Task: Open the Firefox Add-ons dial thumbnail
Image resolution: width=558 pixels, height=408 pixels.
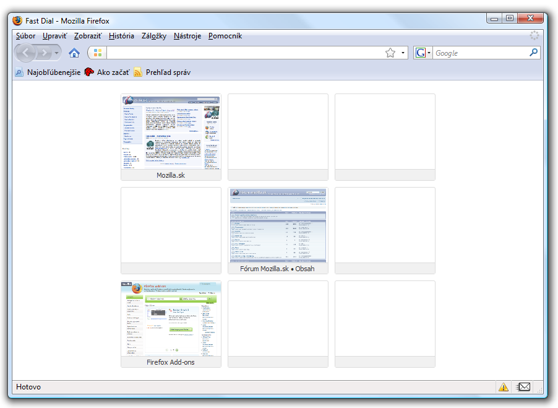Action: pos(171,319)
